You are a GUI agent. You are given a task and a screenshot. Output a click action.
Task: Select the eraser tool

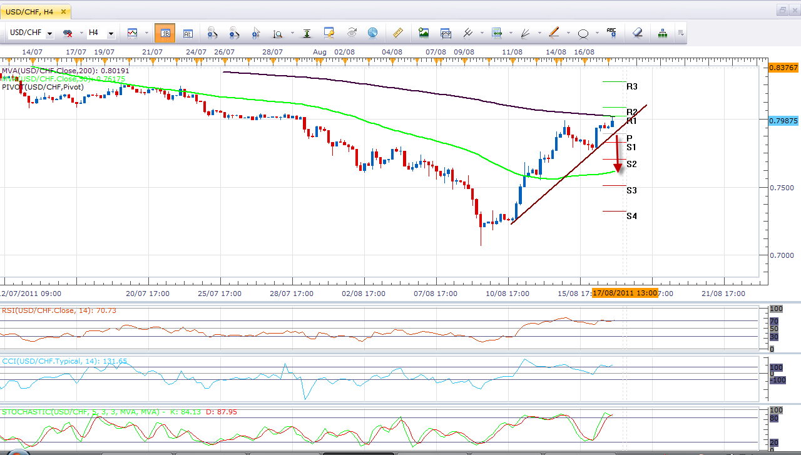[637, 33]
